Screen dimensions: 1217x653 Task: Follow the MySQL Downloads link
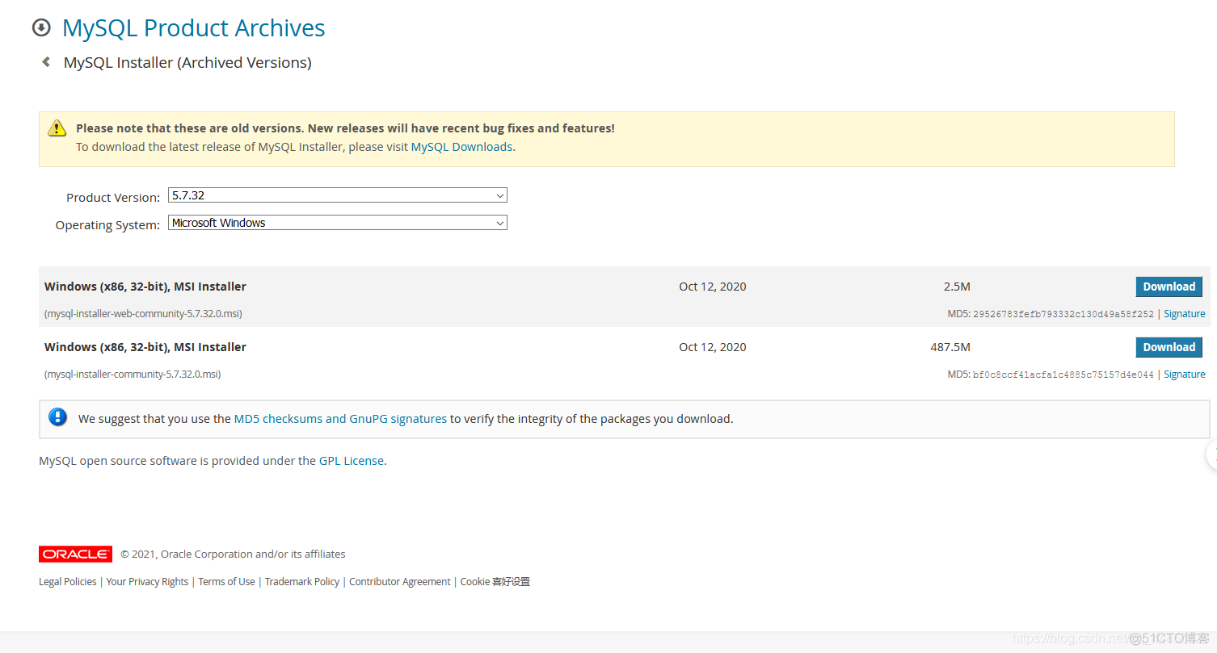click(461, 147)
